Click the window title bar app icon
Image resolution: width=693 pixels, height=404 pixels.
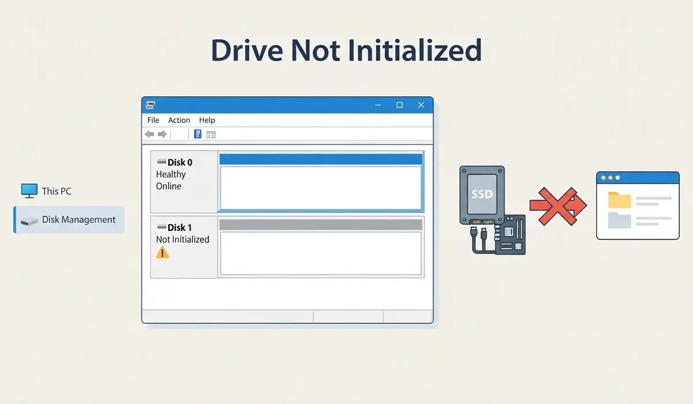pyautogui.click(x=151, y=105)
